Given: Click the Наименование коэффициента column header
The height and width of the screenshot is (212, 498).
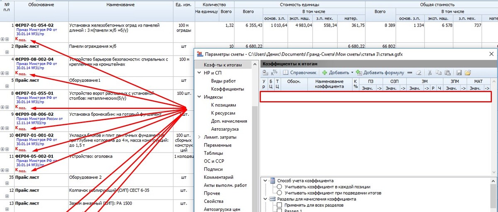Looking at the screenshot, I should pos(329,84).
